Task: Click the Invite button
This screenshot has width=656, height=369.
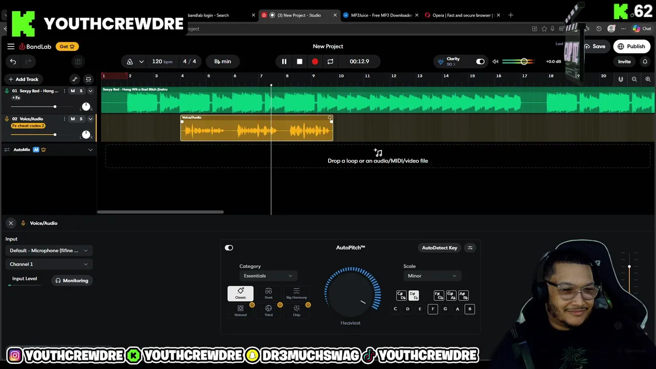Action: pyautogui.click(x=624, y=61)
